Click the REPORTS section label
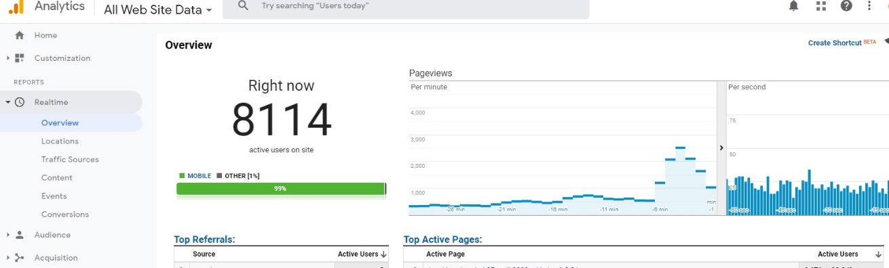Image resolution: width=889 pixels, height=268 pixels. click(x=29, y=83)
